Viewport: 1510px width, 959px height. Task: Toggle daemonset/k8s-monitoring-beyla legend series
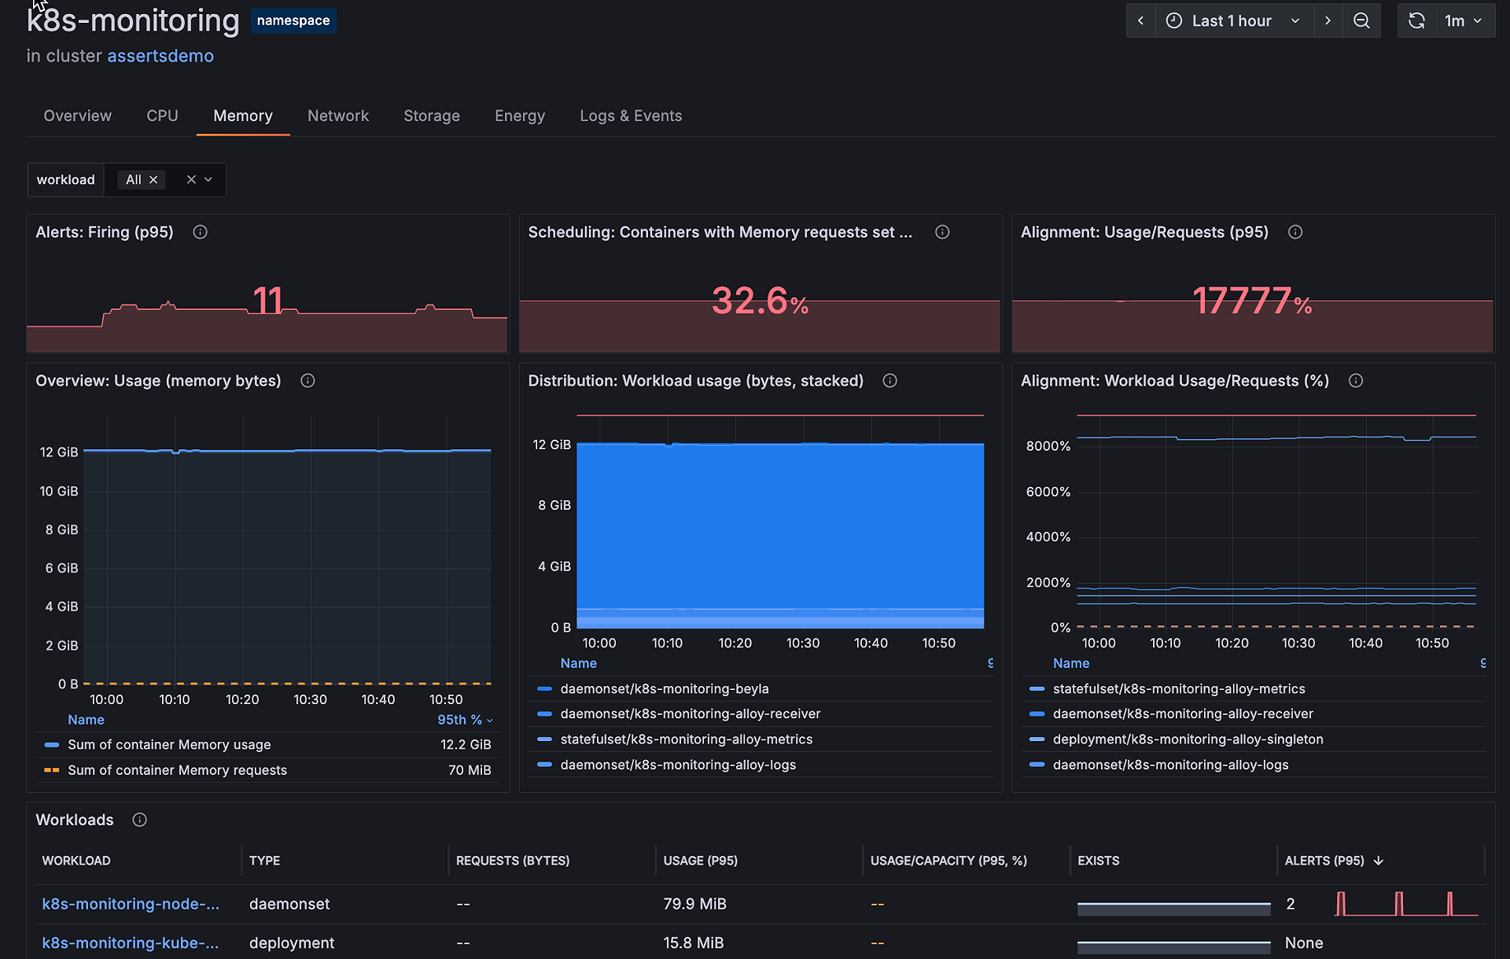[x=664, y=688]
